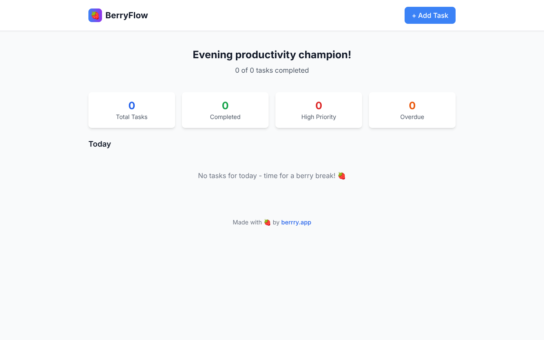Click the BerryFlow strawberry logo icon
The width and height of the screenshot is (544, 340).
(95, 15)
